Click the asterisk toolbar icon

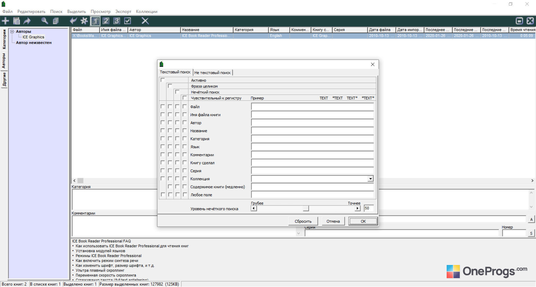point(84,21)
